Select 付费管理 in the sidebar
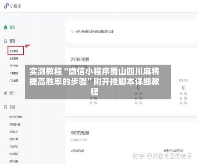The width and height of the screenshot is (197, 164). pyautogui.click(x=14, y=73)
